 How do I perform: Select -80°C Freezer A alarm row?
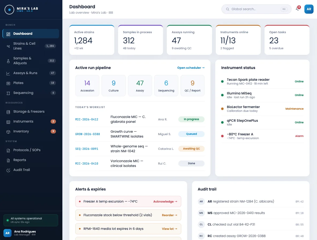tap(262, 136)
